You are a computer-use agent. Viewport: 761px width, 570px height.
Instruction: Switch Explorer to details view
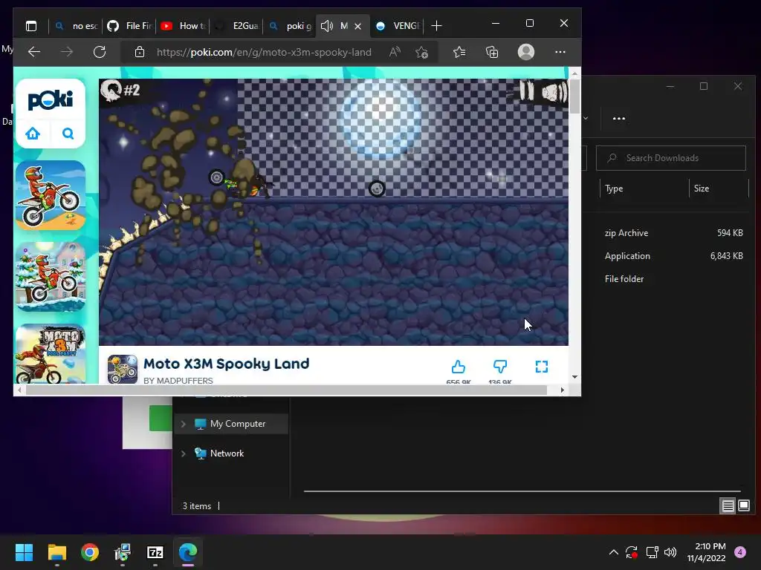(728, 506)
